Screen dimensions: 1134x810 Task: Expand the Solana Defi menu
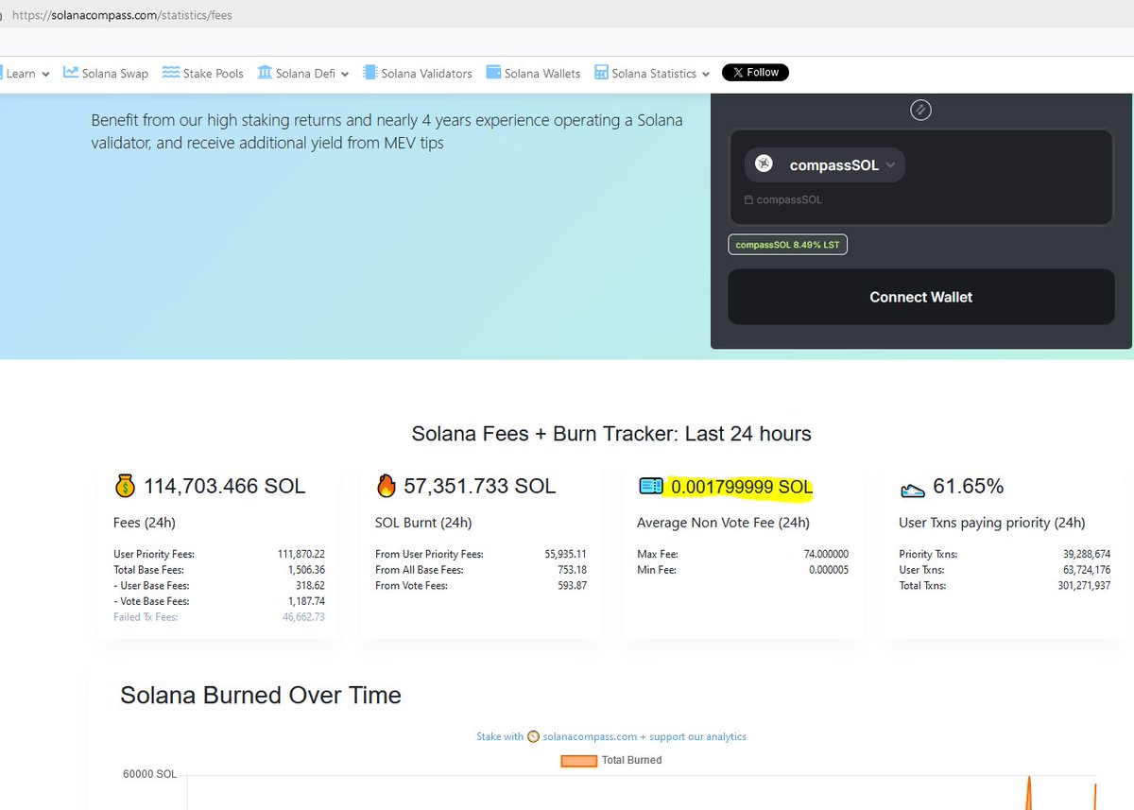(x=303, y=73)
